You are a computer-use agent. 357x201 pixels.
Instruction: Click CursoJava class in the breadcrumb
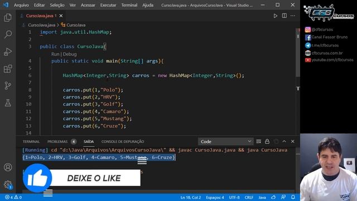tap(76, 25)
